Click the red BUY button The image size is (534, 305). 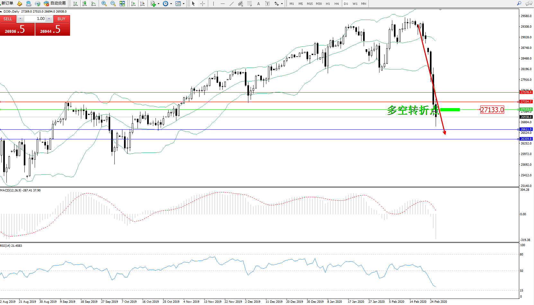pos(61,19)
